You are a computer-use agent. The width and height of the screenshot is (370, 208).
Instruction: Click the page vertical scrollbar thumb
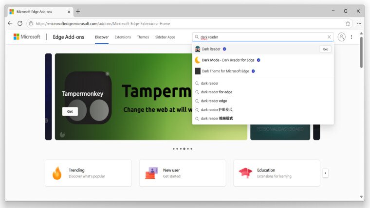pos(361,52)
